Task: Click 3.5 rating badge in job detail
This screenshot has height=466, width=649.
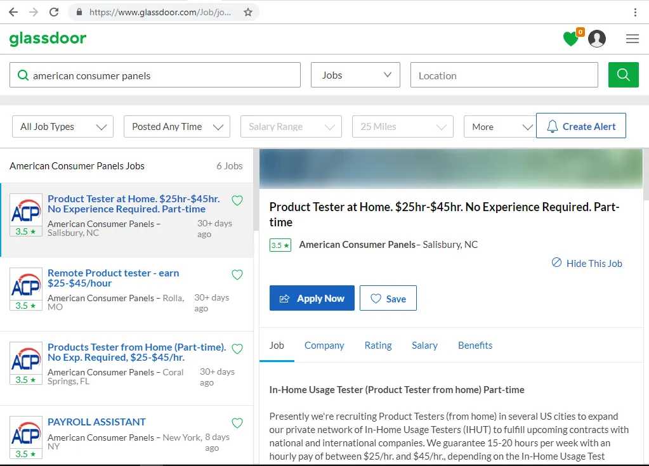Action: [x=280, y=245]
